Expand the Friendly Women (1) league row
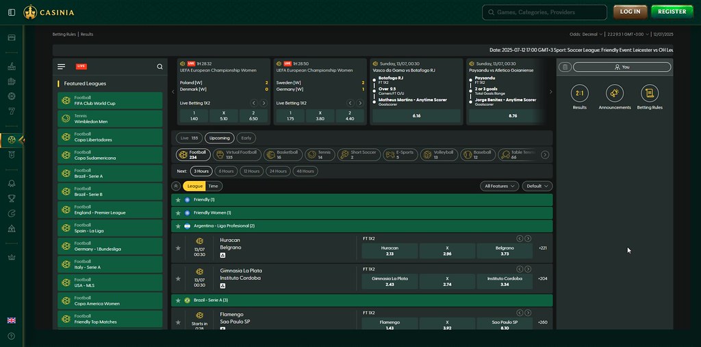 361,212
